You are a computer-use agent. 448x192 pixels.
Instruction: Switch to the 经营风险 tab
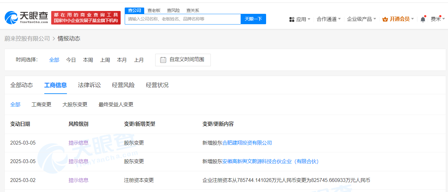[x=123, y=85]
